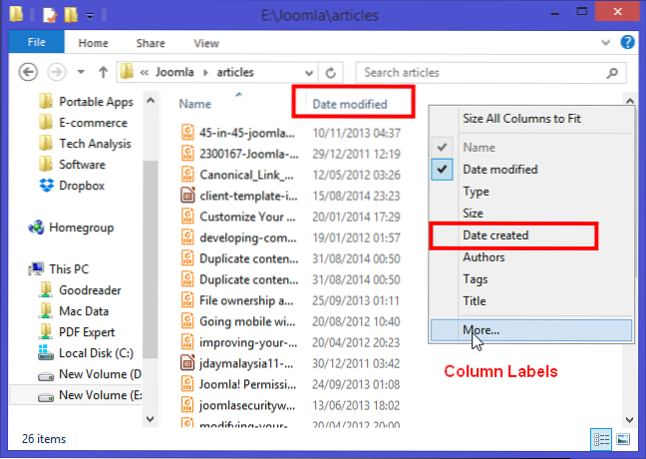This screenshot has height=459, width=646.
Task: Switch to large icons view button
Action: (623, 438)
